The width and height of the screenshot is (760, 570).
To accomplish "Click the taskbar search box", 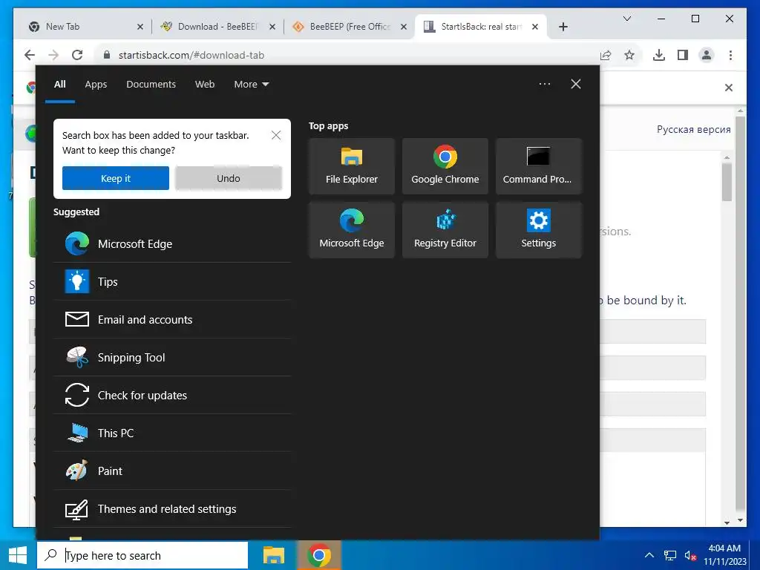I will click(142, 555).
